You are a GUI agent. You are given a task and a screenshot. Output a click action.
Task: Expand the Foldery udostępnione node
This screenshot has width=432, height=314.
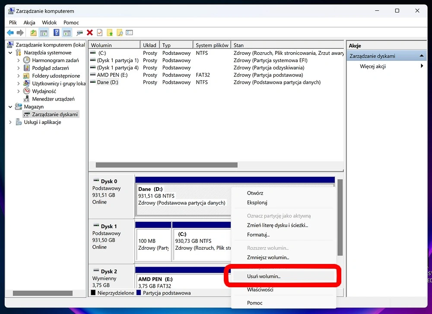click(x=19, y=75)
